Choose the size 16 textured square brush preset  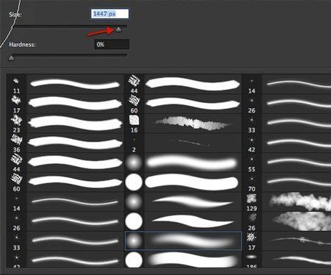183,124
